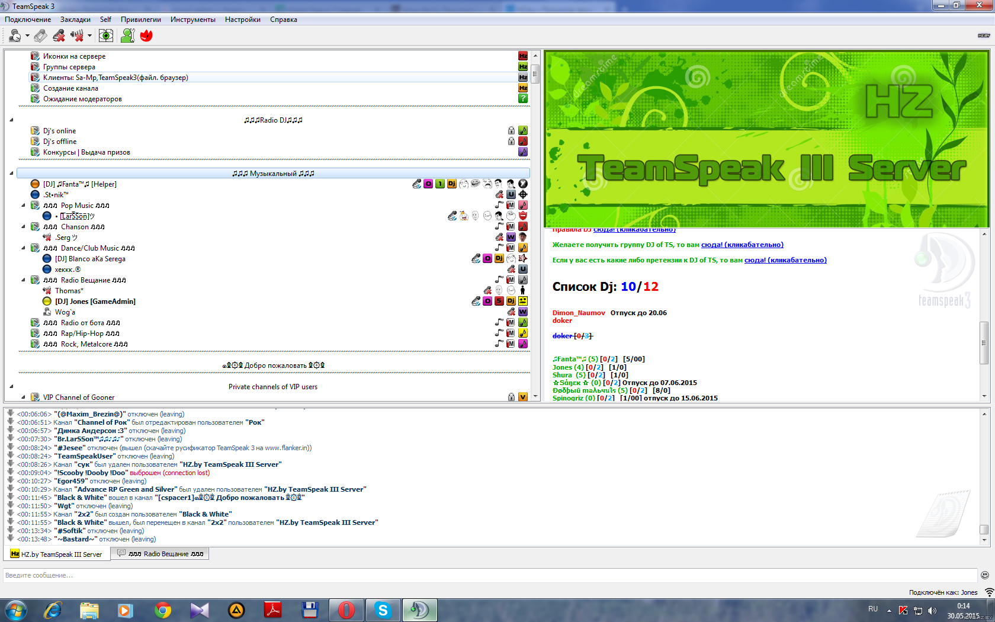
Task: Click the red devil mask toolbar icon
Action: (146, 36)
